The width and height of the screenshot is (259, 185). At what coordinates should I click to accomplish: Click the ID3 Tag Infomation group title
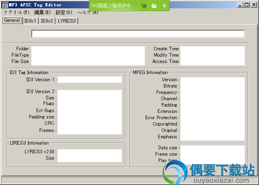coord(29,72)
